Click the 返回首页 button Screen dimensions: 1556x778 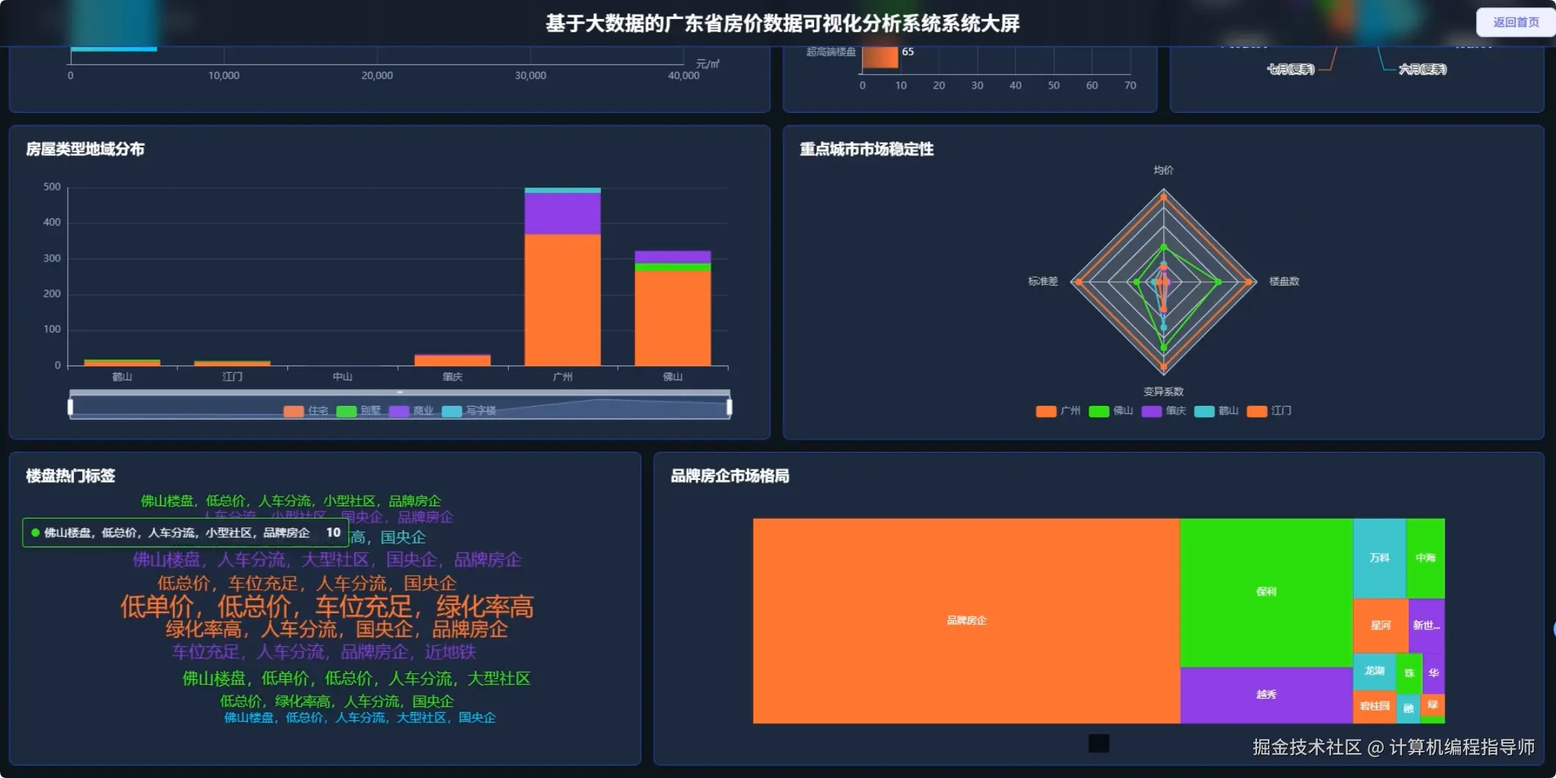1514,22
